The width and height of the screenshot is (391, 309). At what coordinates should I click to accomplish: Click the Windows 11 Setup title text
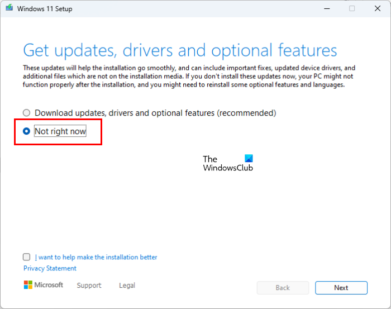point(45,9)
